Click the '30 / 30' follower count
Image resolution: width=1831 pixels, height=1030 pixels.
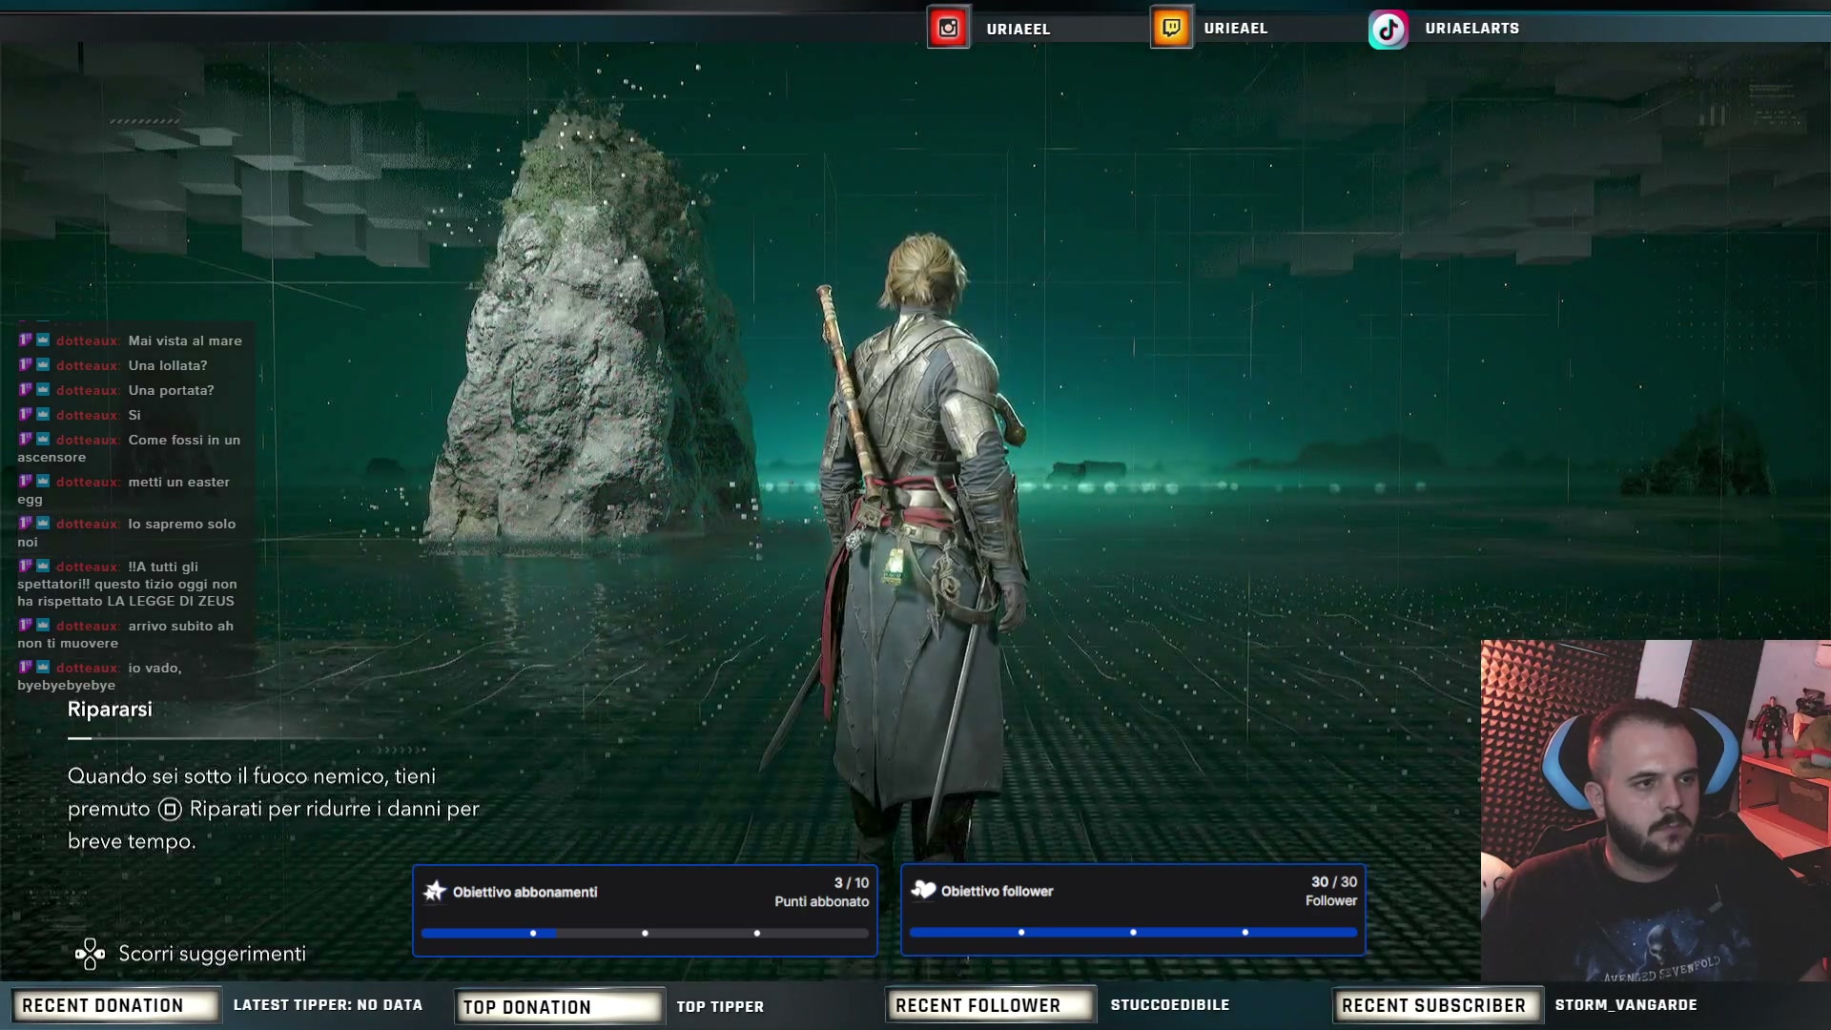tap(1334, 882)
